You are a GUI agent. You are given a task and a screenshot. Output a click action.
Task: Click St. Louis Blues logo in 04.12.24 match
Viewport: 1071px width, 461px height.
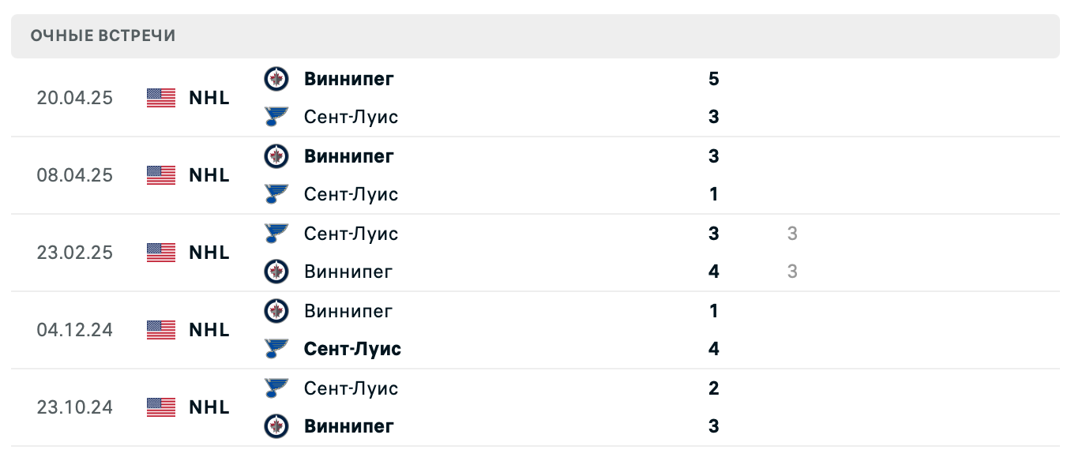tap(276, 349)
